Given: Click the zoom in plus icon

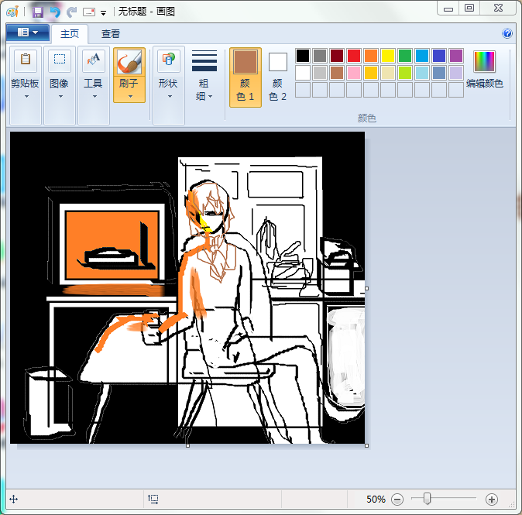Looking at the screenshot, I should click(491, 500).
